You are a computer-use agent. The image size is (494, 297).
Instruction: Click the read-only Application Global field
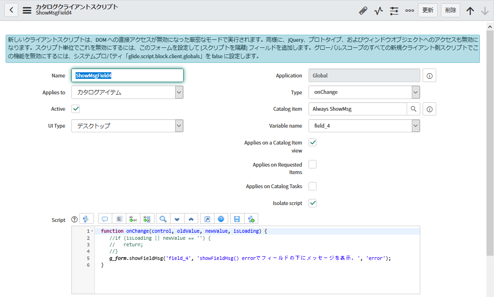coord(364,76)
